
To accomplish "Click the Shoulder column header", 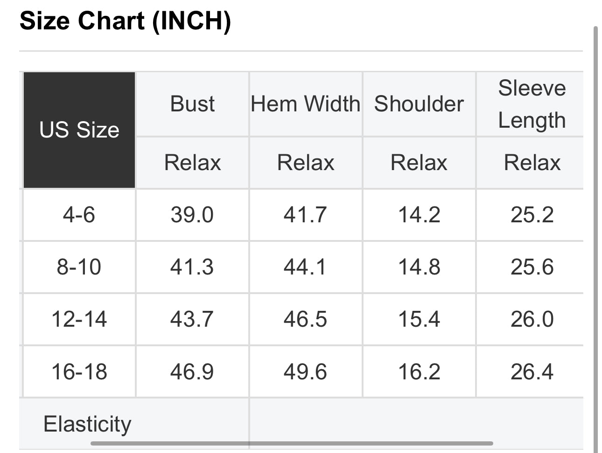I will click(x=419, y=104).
